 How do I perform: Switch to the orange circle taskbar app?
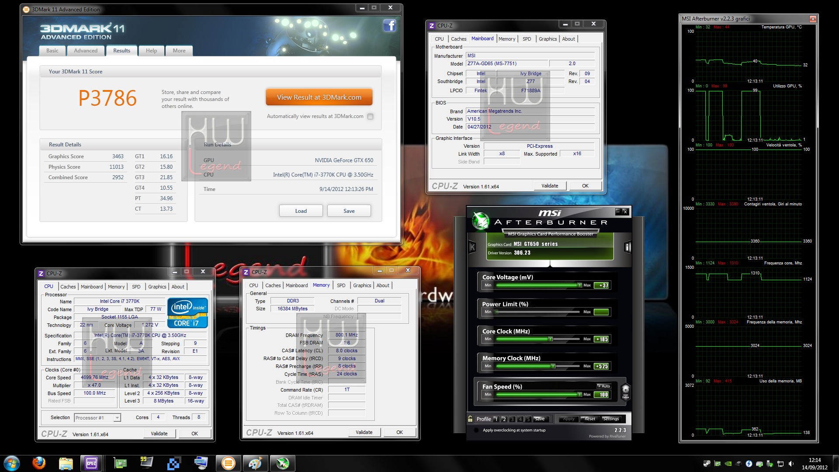[228, 463]
